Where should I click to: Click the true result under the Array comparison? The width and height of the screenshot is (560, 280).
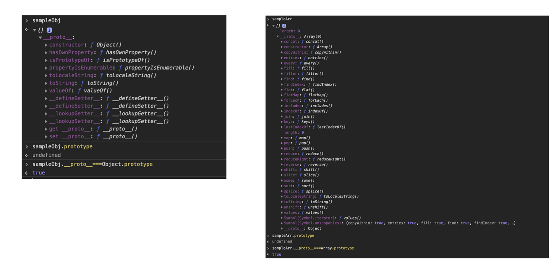276,254
